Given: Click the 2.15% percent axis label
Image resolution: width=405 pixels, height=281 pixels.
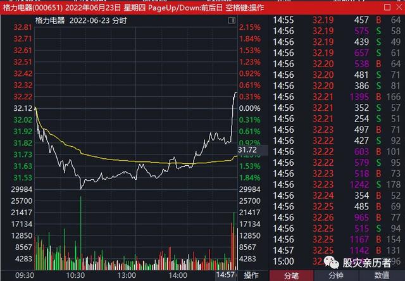Looking at the screenshot, I should (249, 27).
